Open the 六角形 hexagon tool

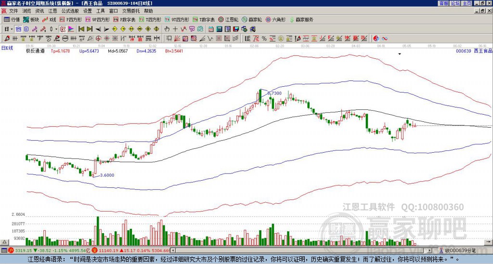click(276, 19)
